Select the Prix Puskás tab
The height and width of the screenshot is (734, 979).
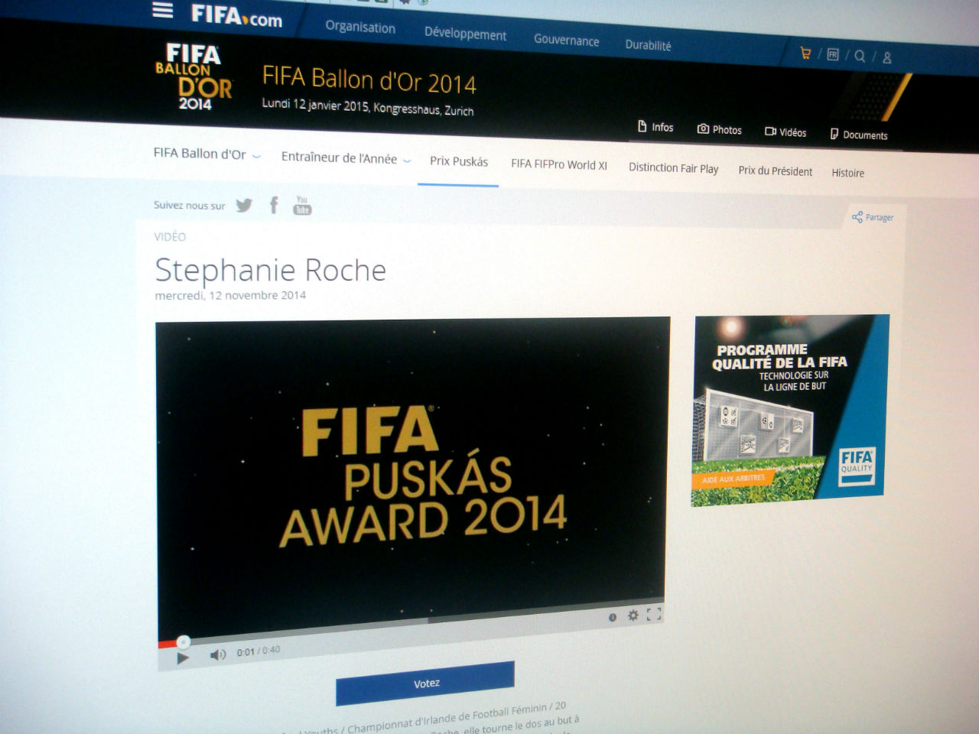pos(458,161)
